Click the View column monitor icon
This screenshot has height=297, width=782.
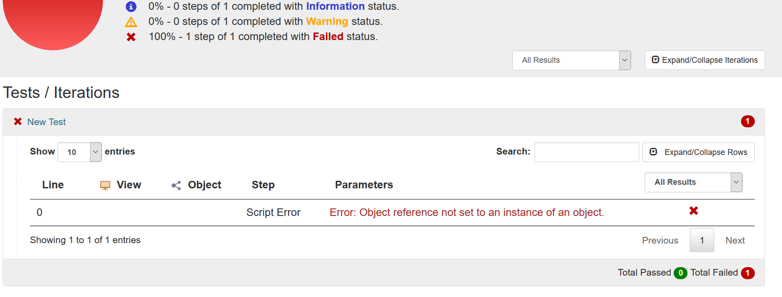pos(105,185)
